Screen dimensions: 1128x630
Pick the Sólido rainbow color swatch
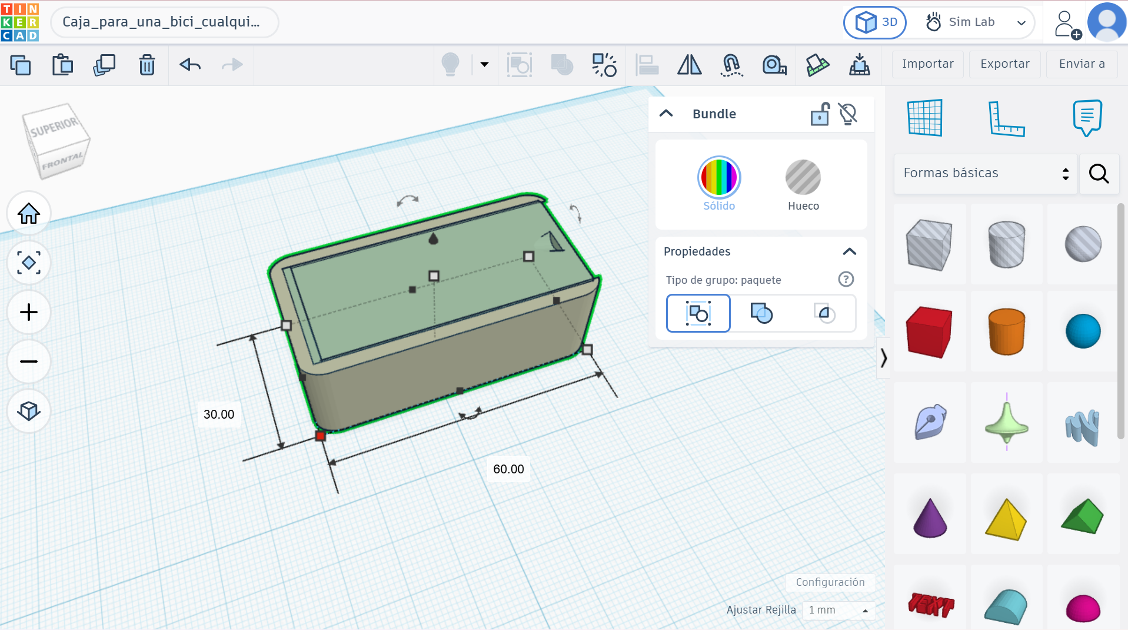(719, 177)
